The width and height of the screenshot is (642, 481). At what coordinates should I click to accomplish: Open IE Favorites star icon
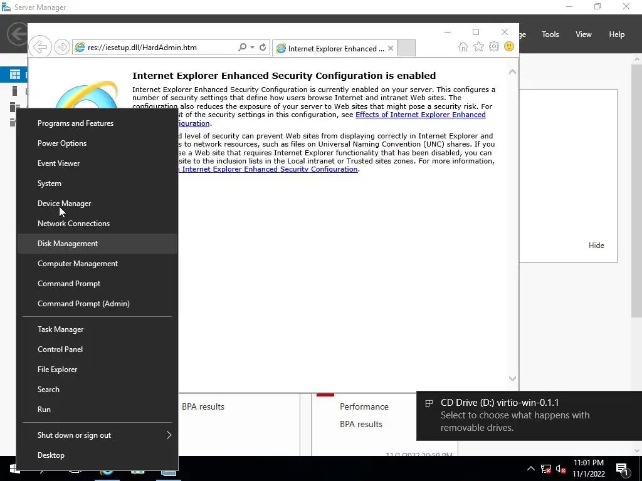pos(478,46)
